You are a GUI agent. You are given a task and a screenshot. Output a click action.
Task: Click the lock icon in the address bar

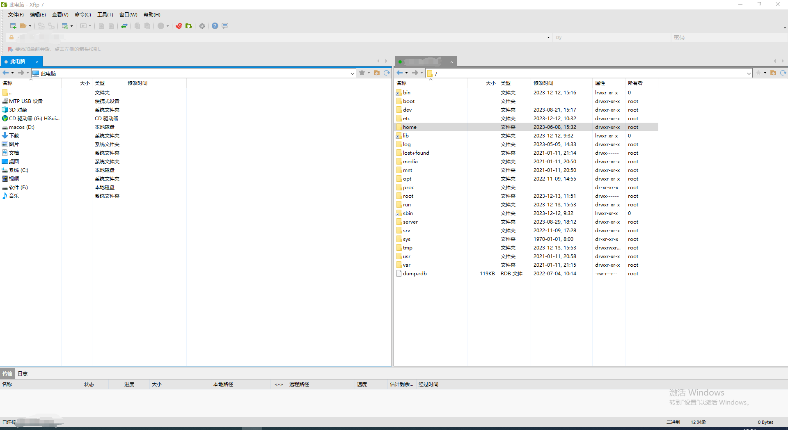pyautogui.click(x=11, y=37)
